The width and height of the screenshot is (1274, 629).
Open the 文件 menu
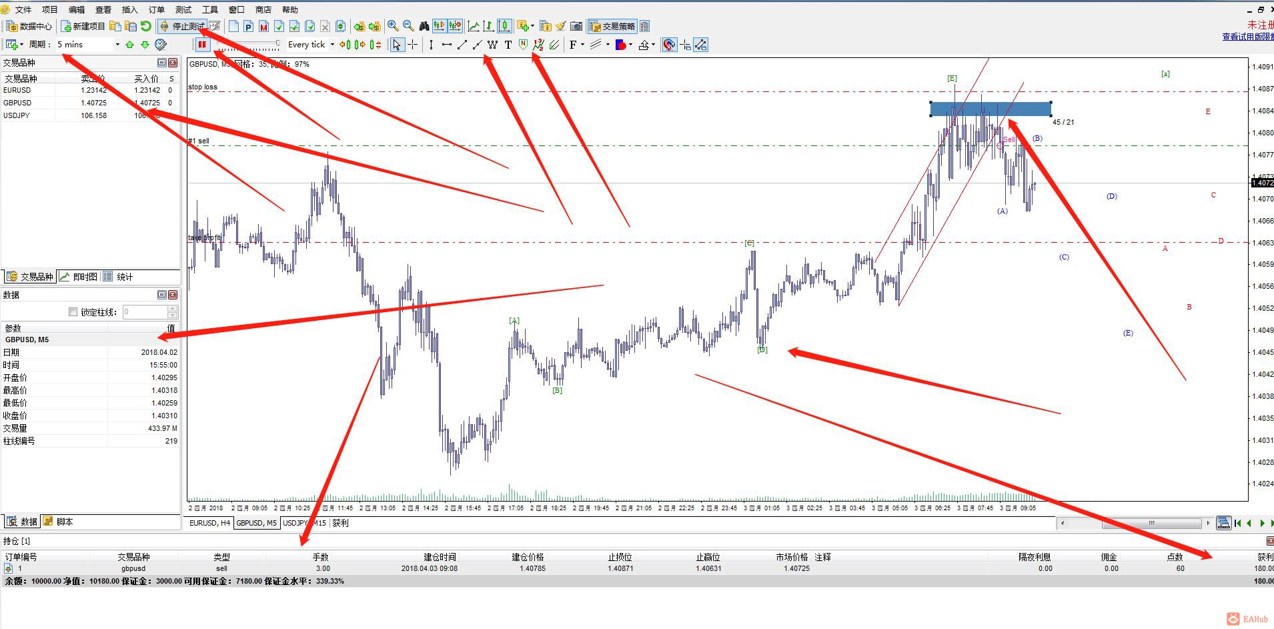(x=23, y=9)
